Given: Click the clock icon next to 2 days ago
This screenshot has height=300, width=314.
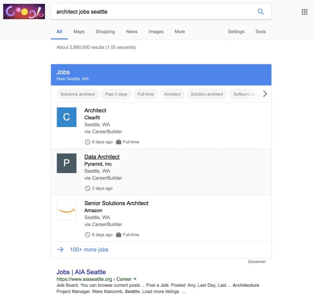Looking at the screenshot, I should click(x=87, y=188).
